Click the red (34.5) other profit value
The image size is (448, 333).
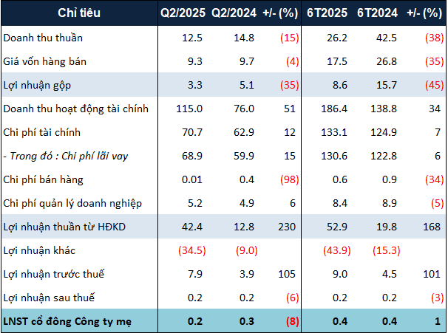tap(189, 250)
